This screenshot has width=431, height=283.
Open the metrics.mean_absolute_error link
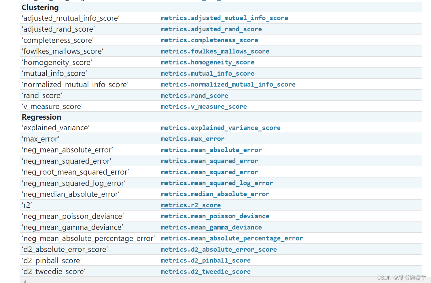pyautogui.click(x=211, y=150)
